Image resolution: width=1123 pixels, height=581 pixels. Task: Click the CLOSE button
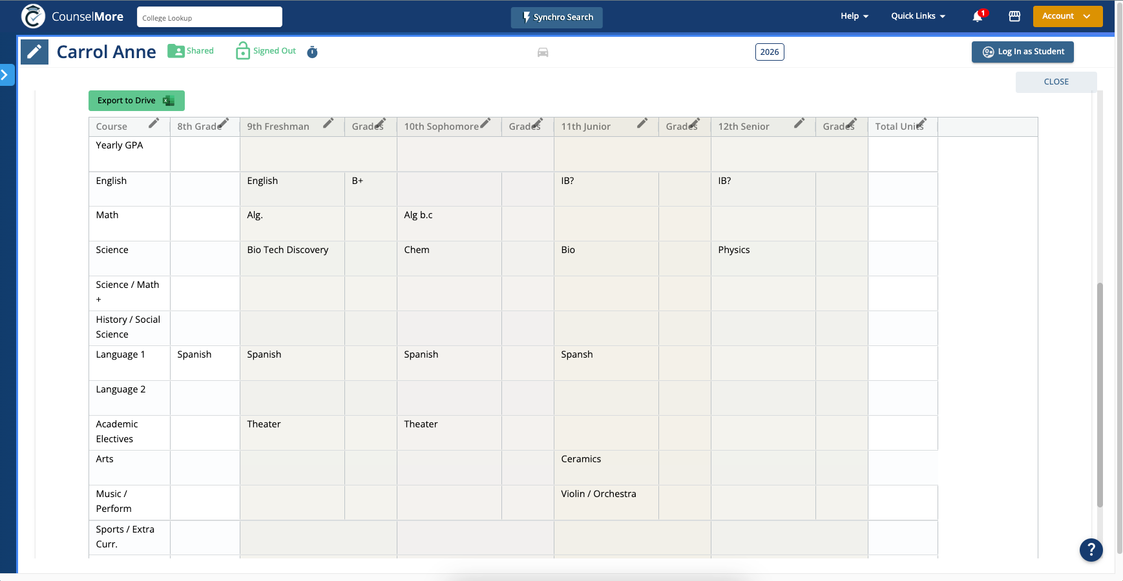1056,82
